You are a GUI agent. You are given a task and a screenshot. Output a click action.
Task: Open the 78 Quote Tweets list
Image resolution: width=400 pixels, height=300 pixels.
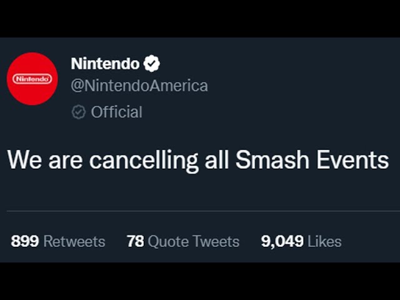182,241
